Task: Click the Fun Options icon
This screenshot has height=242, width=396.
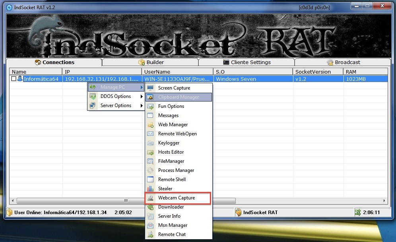Action: (150, 106)
